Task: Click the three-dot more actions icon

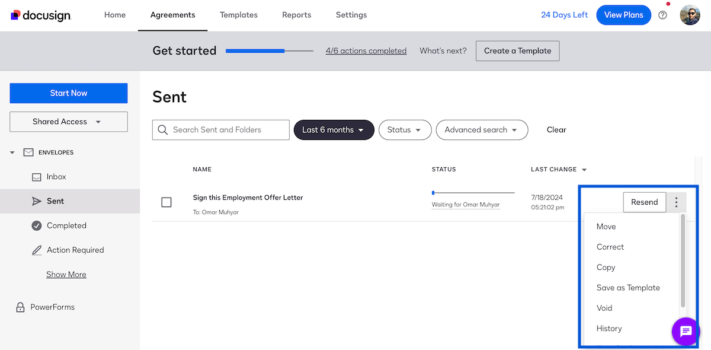Action: pos(676,202)
